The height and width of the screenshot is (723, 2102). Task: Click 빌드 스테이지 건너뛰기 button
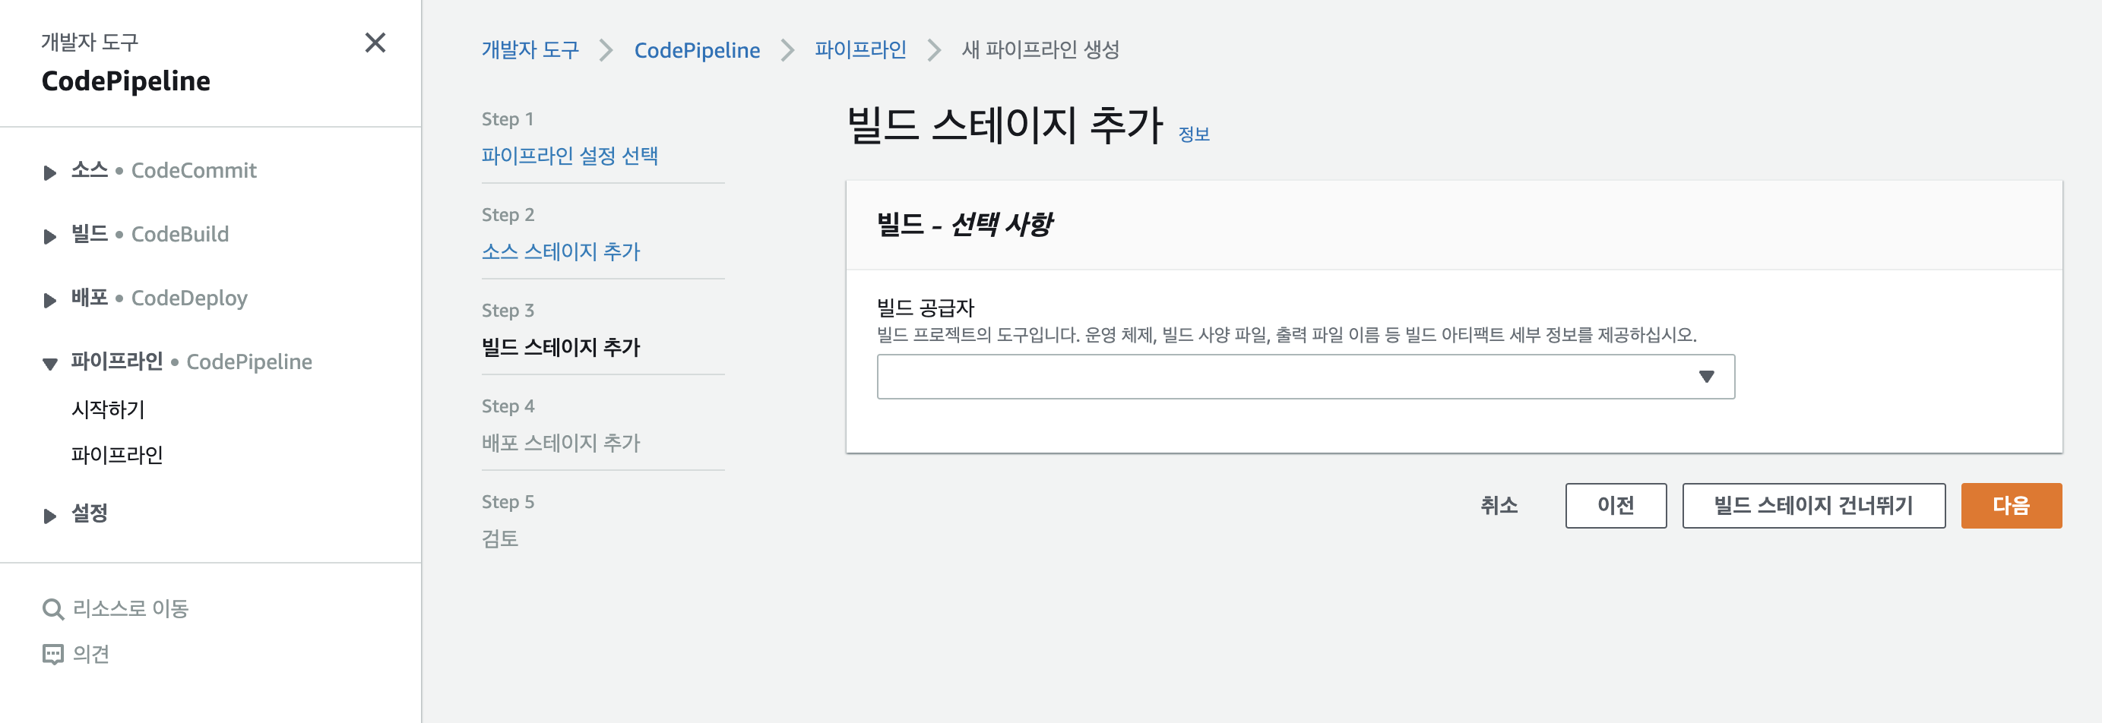pos(1813,505)
